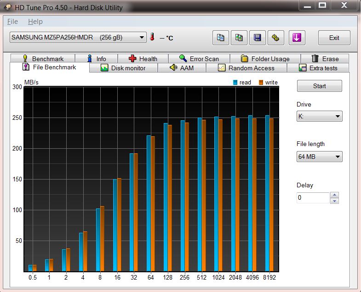361x292 pixels.
Task: Select the Random Access tab
Action: 246,68
